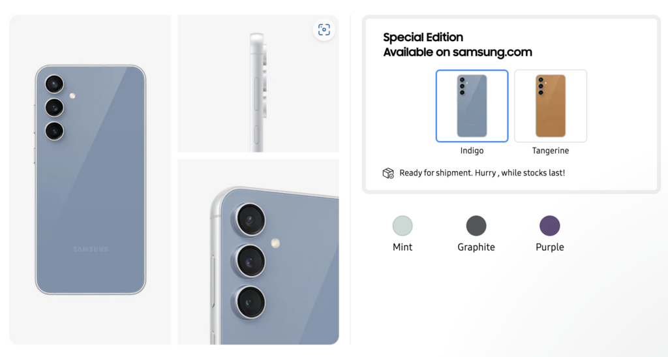Click the Special Edition heading

point(423,37)
